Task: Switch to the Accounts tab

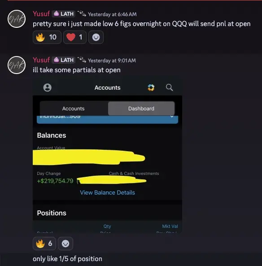Action: tap(73, 109)
